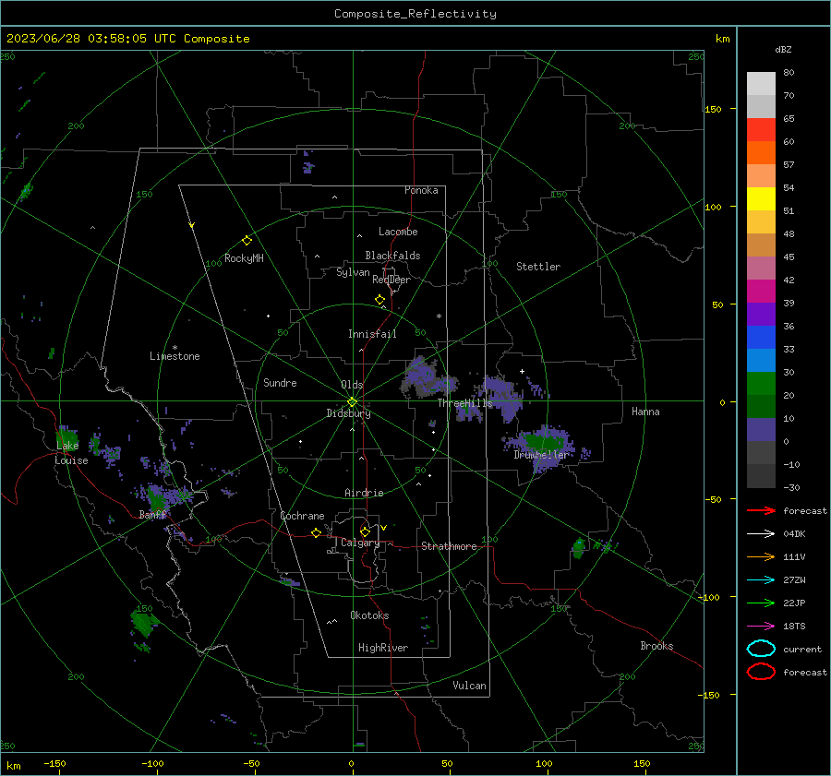
Task: Click the RedDeer city label
Action: 391,280
